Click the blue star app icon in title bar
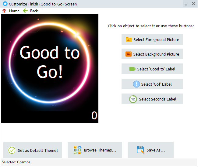Viewport: 198px width, 167px height. 5,4
